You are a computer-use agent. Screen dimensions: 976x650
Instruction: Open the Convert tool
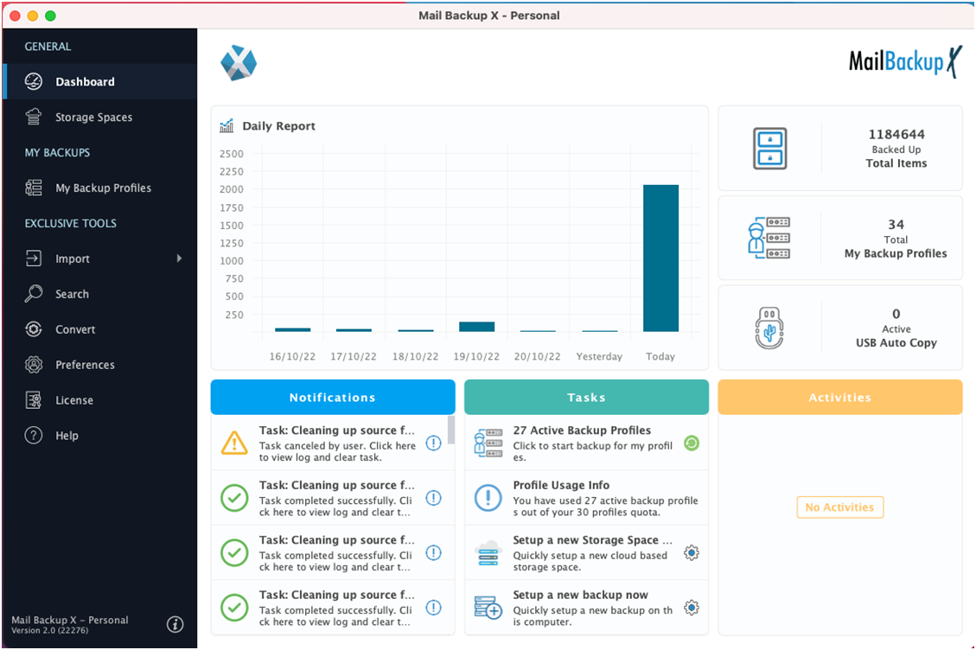pos(100,328)
